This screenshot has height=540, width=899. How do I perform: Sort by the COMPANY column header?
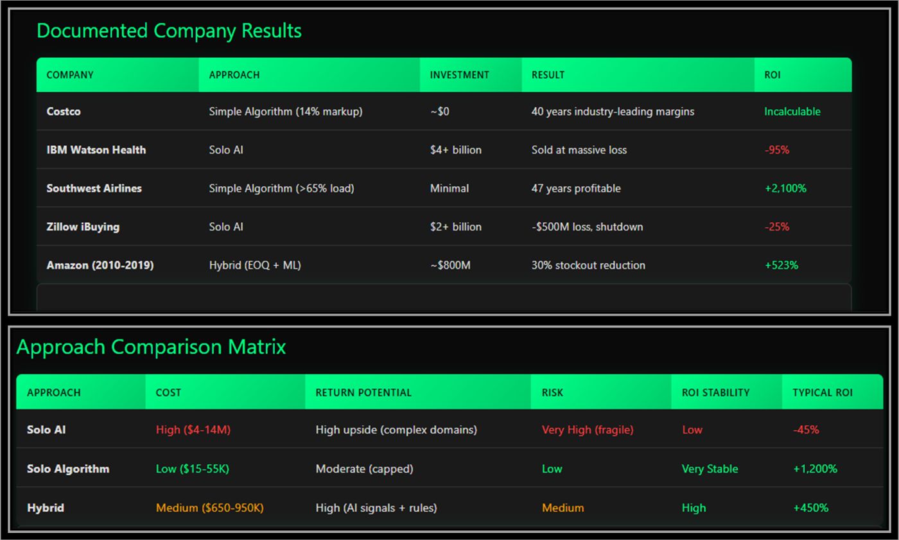pos(69,74)
